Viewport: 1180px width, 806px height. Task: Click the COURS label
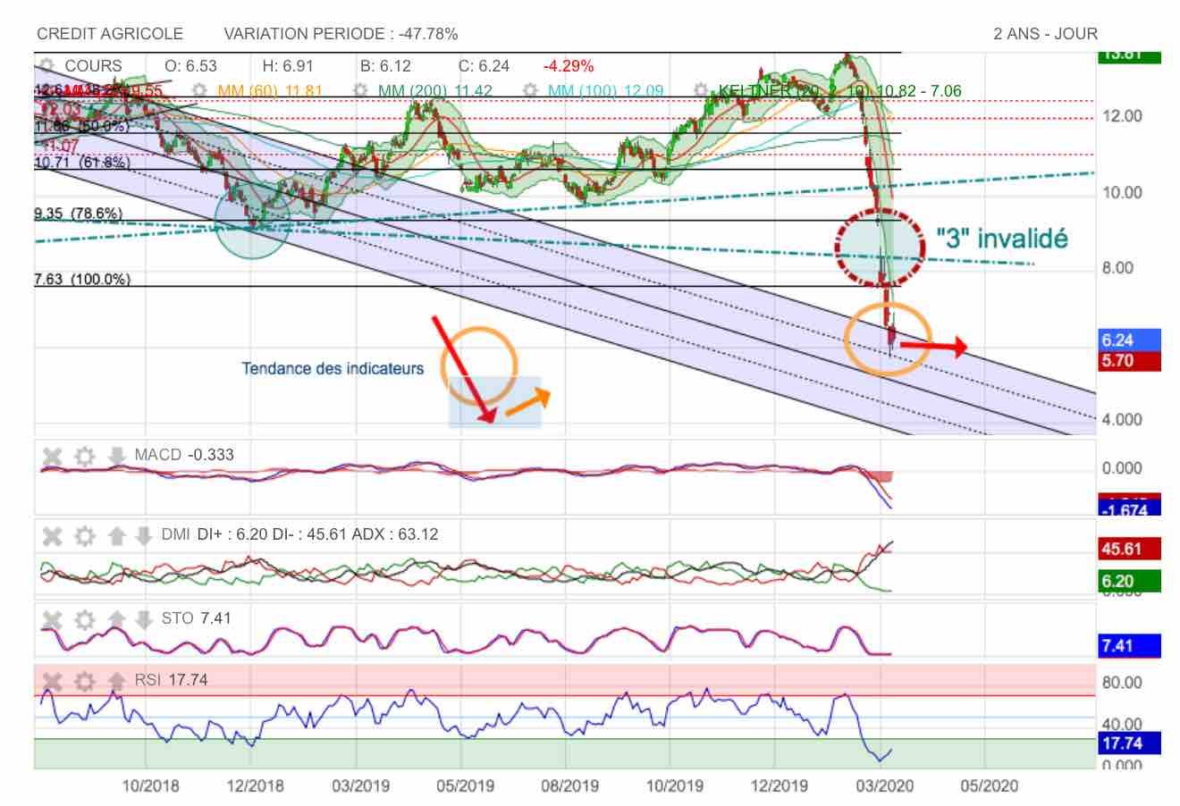(94, 66)
